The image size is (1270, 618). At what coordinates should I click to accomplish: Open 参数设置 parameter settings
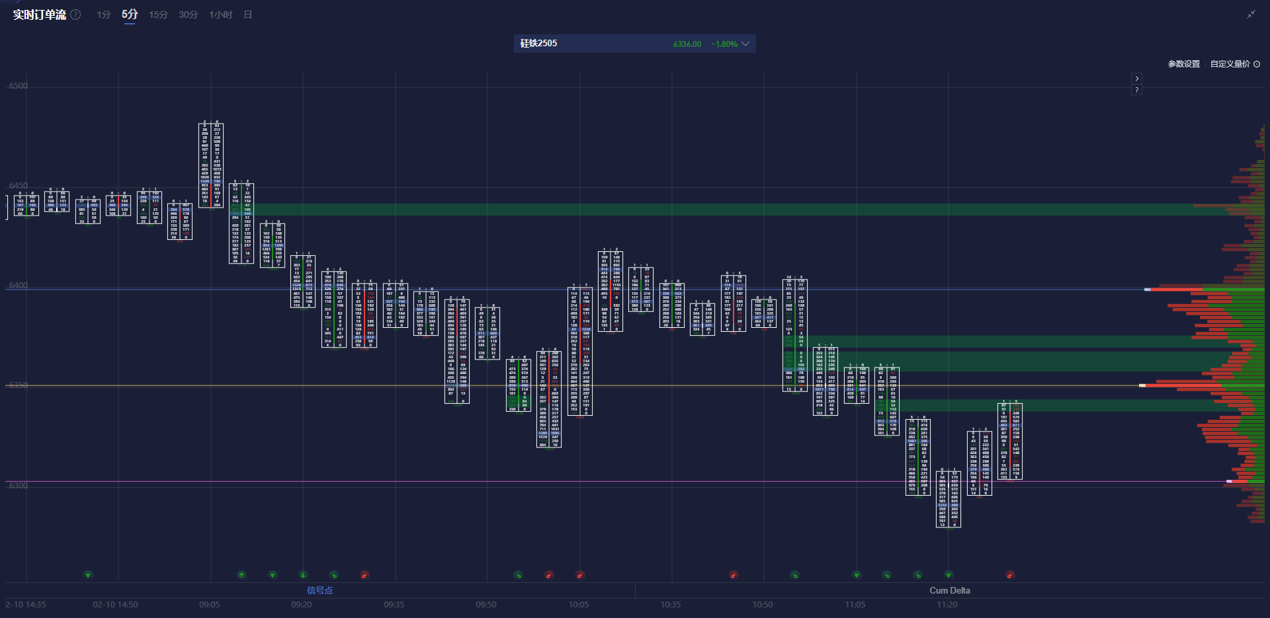(1183, 64)
